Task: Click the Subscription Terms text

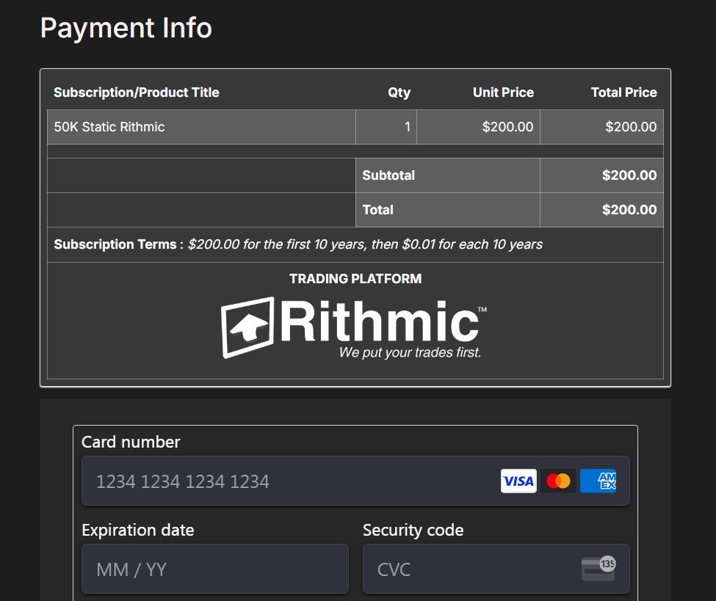Action: point(298,244)
